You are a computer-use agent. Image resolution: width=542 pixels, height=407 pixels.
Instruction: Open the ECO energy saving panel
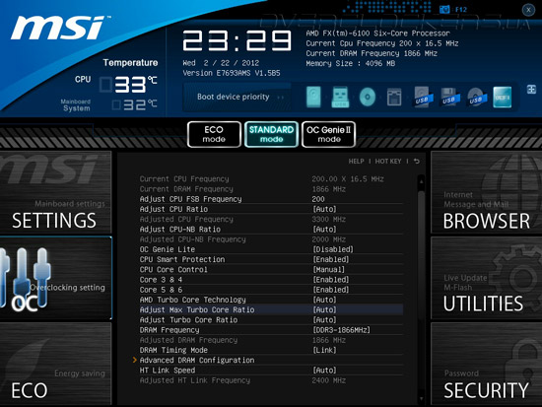click(x=55, y=364)
